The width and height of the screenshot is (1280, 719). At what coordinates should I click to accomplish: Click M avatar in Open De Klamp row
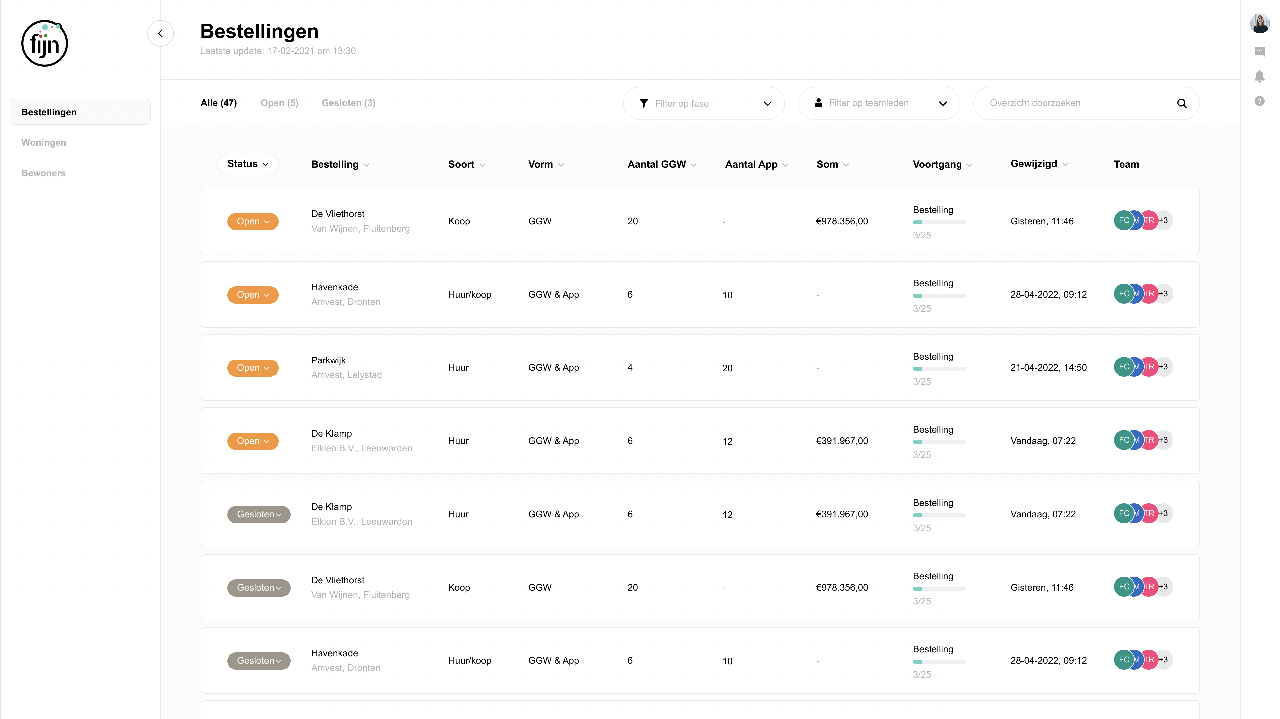tap(1136, 440)
